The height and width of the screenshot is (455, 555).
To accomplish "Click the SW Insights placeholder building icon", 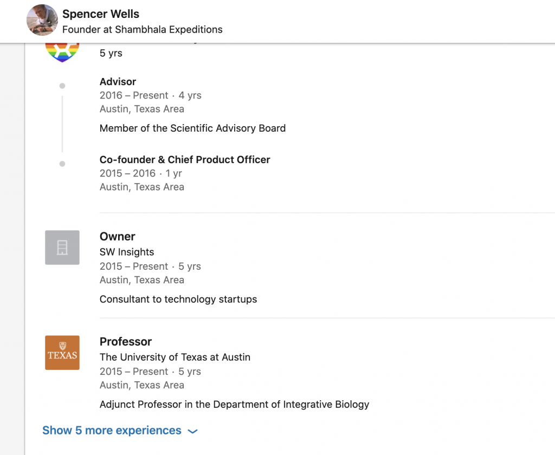I will [62, 248].
